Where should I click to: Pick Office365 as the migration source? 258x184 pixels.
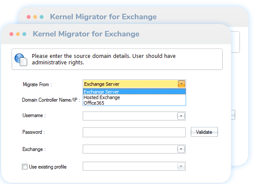pos(134,103)
